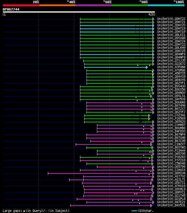Click the white query sequence bar
This screenshot has height=213, width=187.
point(79,12)
